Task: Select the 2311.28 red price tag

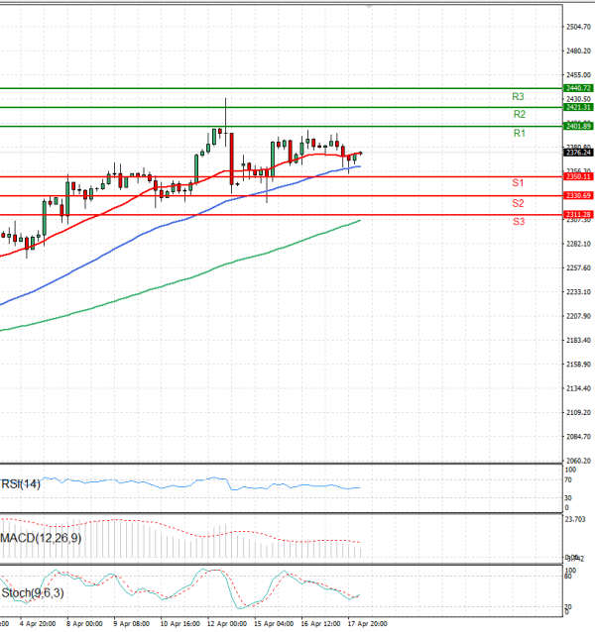Action: [x=578, y=214]
